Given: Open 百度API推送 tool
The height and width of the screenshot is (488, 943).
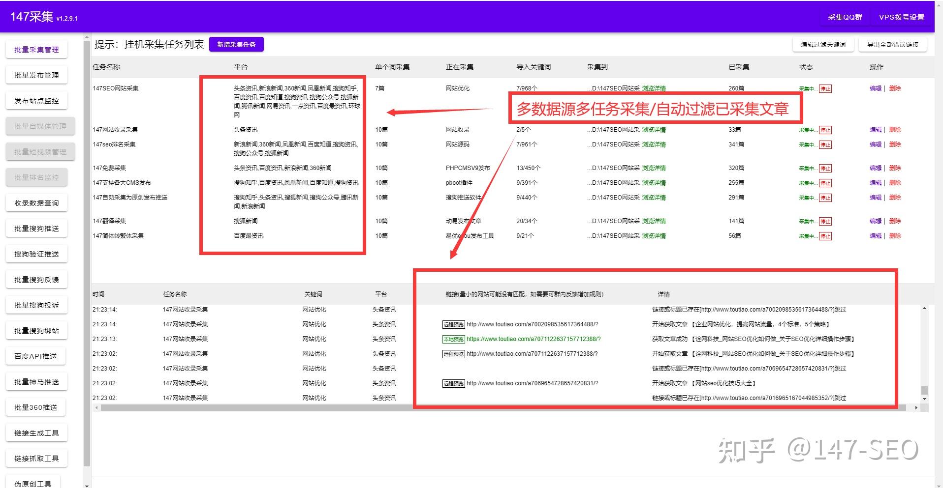Looking at the screenshot, I should tap(35, 356).
